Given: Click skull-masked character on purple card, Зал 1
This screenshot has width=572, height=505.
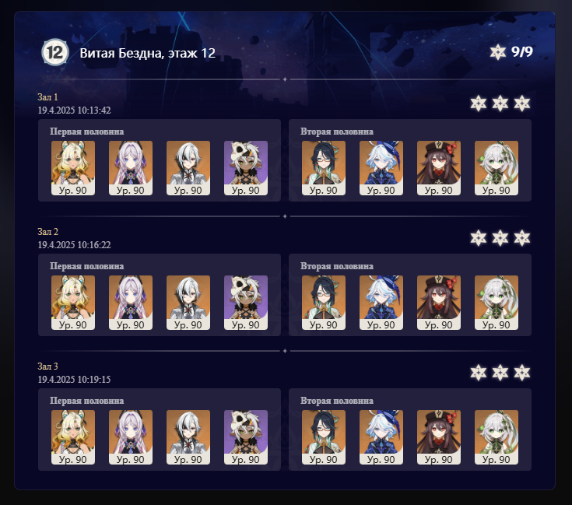Looking at the screenshot, I should pos(246,168).
